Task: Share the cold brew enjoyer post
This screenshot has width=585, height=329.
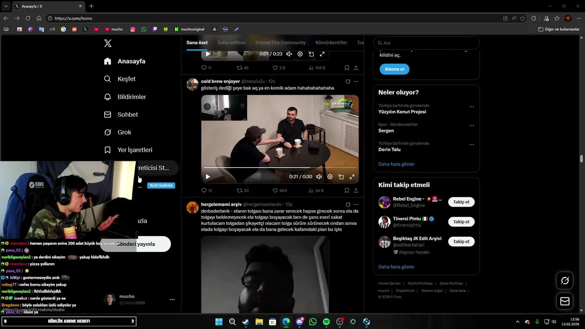Action: click(x=356, y=191)
